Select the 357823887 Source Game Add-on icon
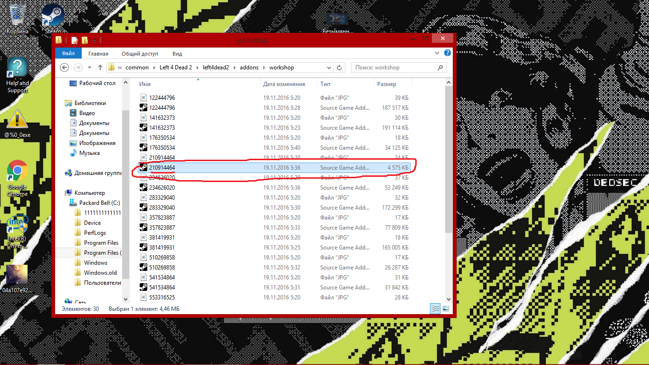Viewport: 649px width, 365px height. 143,228
